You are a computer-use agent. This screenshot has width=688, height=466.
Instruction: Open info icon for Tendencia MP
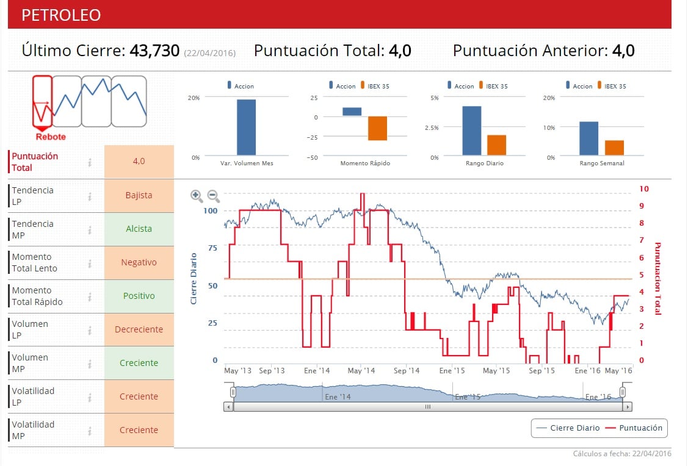(x=90, y=230)
